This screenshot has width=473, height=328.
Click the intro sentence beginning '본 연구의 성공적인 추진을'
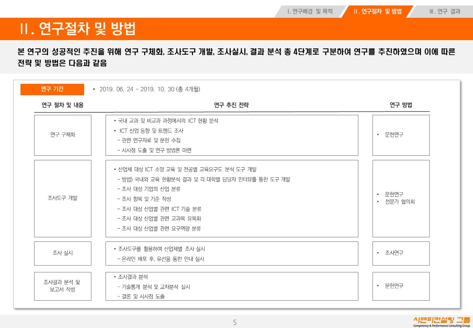(236, 57)
